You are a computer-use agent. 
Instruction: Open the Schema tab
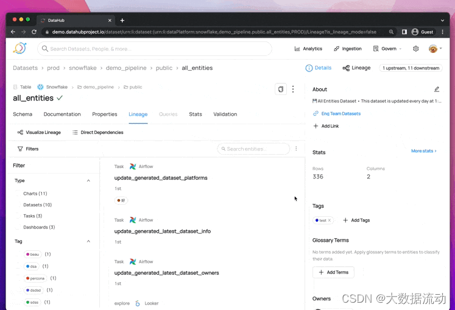click(23, 114)
